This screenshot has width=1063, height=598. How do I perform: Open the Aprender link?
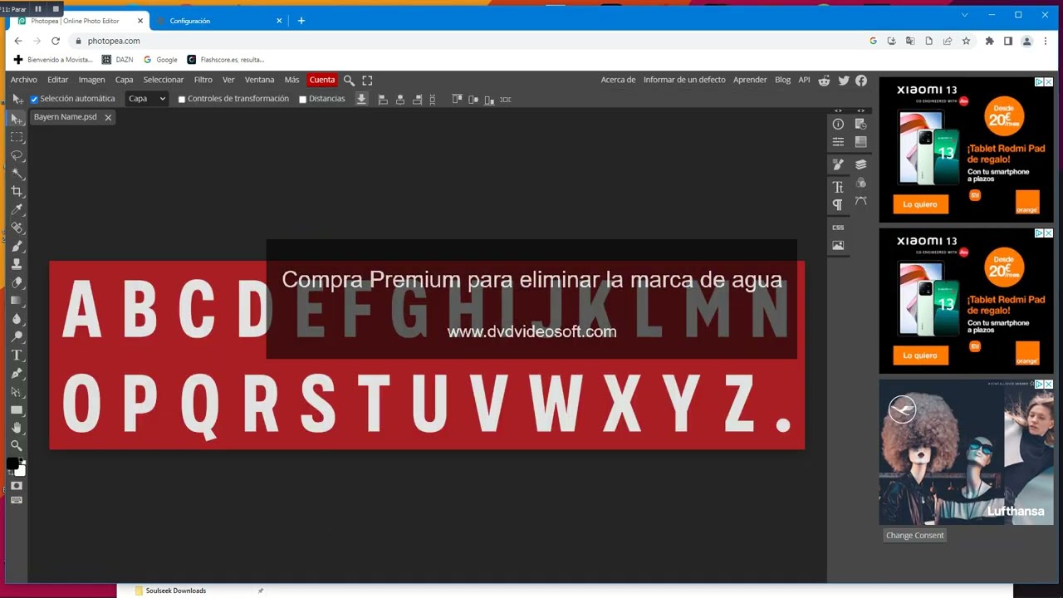[x=750, y=80]
